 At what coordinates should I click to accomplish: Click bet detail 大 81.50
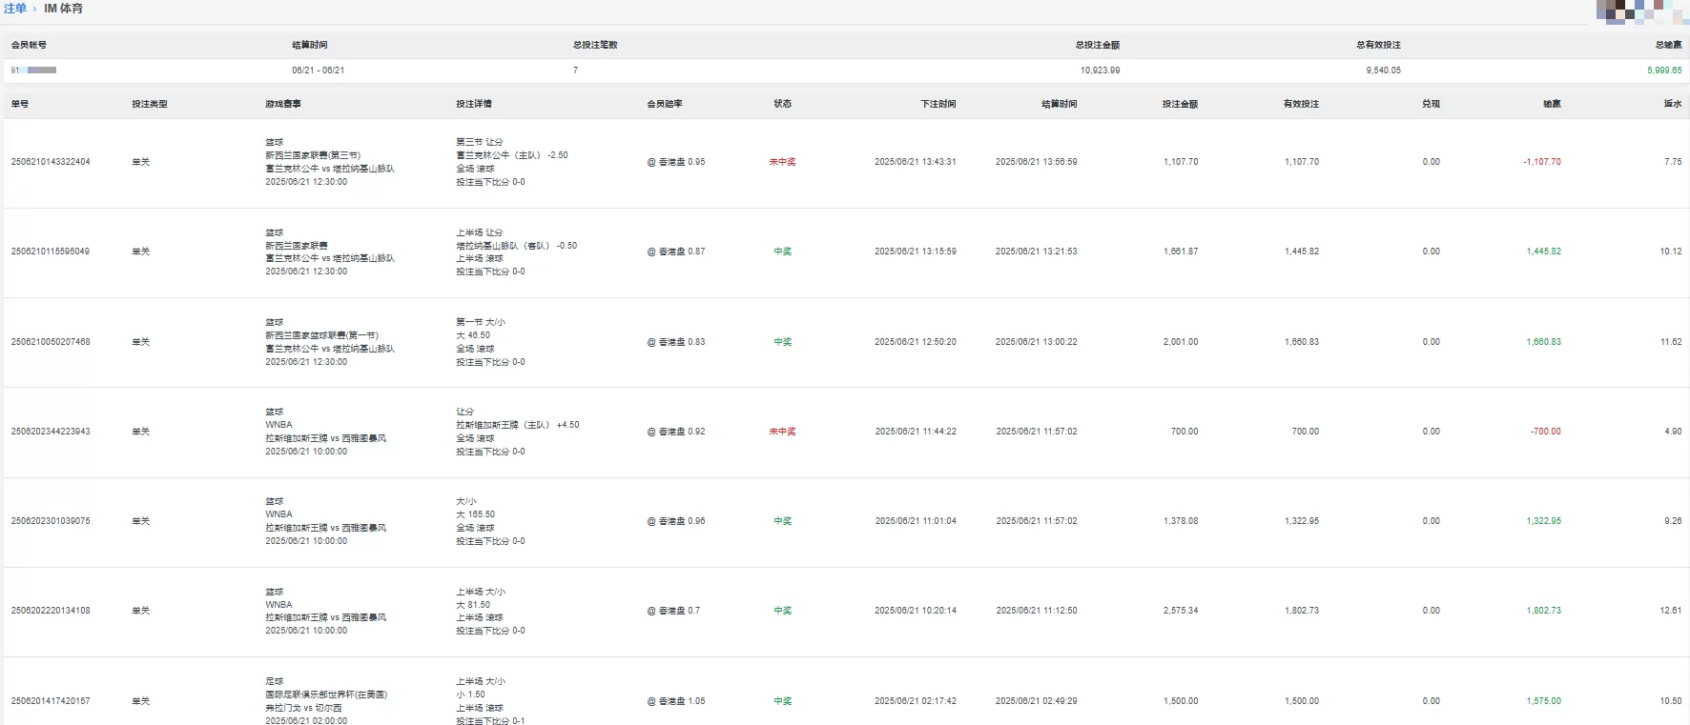473,605
